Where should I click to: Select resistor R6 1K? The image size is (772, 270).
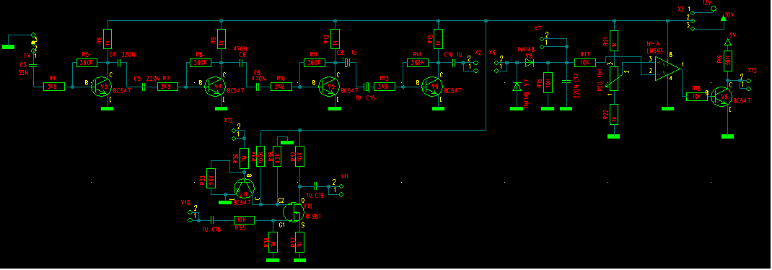(108, 39)
